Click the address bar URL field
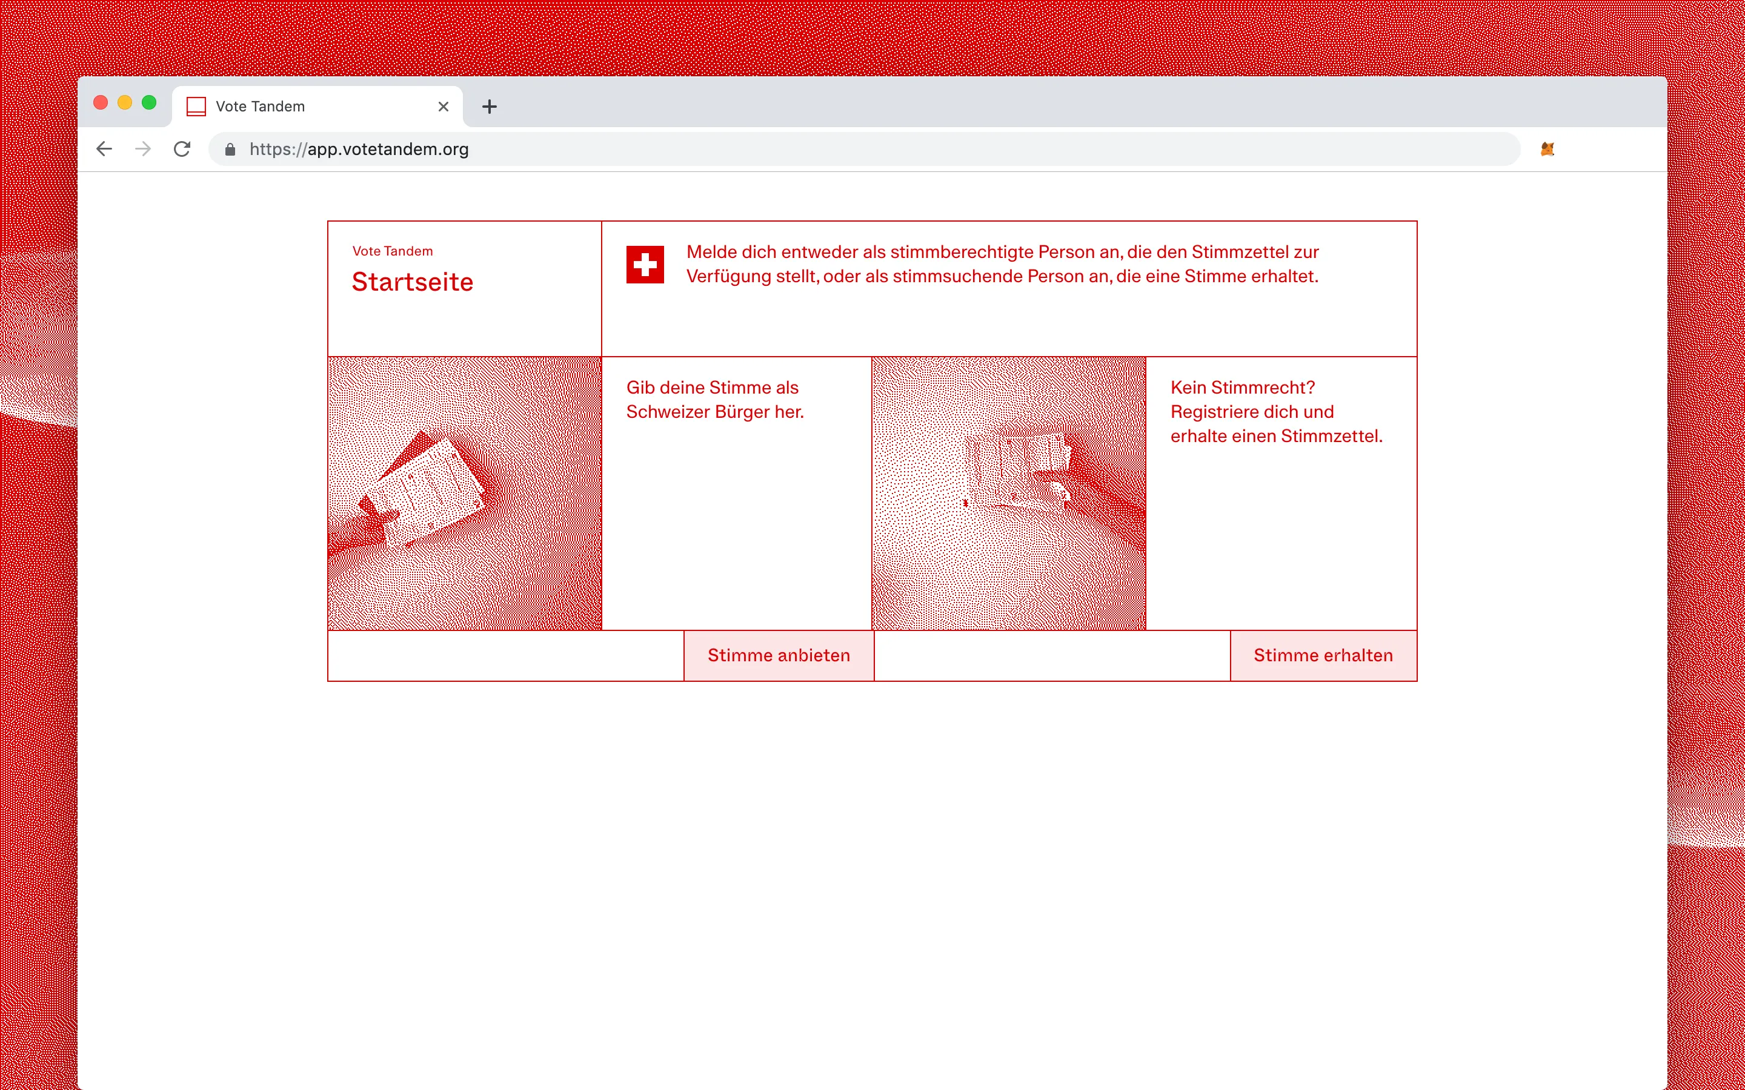The height and width of the screenshot is (1090, 1745). tap(864, 149)
